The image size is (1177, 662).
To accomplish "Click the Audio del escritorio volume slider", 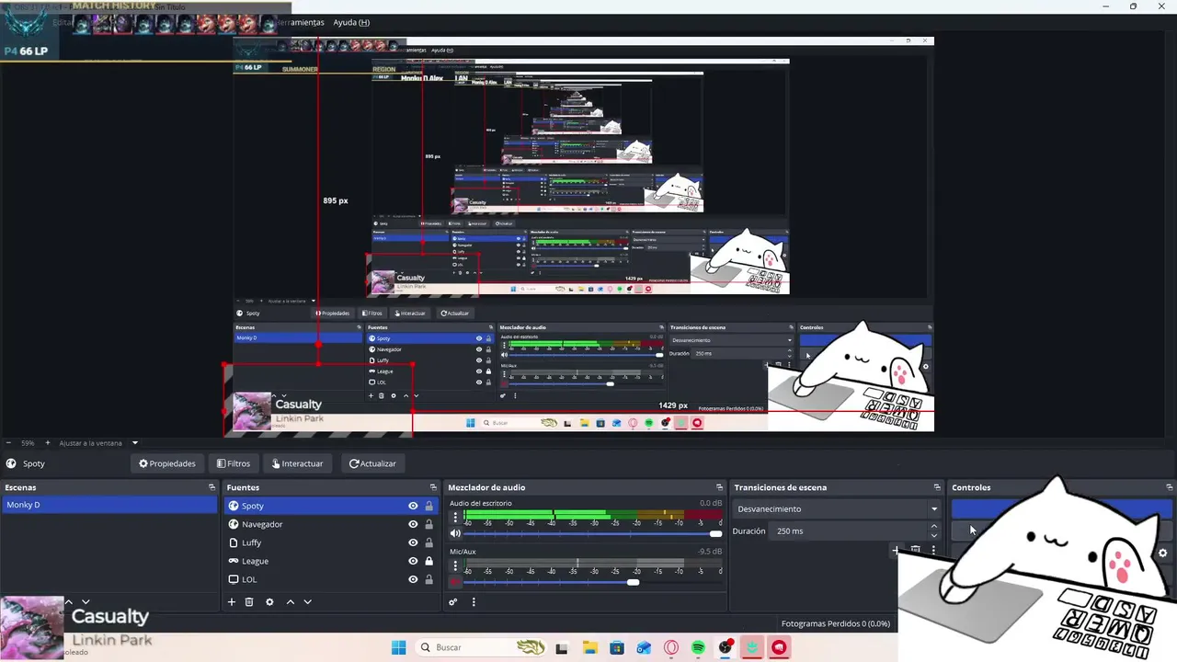I will point(593,533).
